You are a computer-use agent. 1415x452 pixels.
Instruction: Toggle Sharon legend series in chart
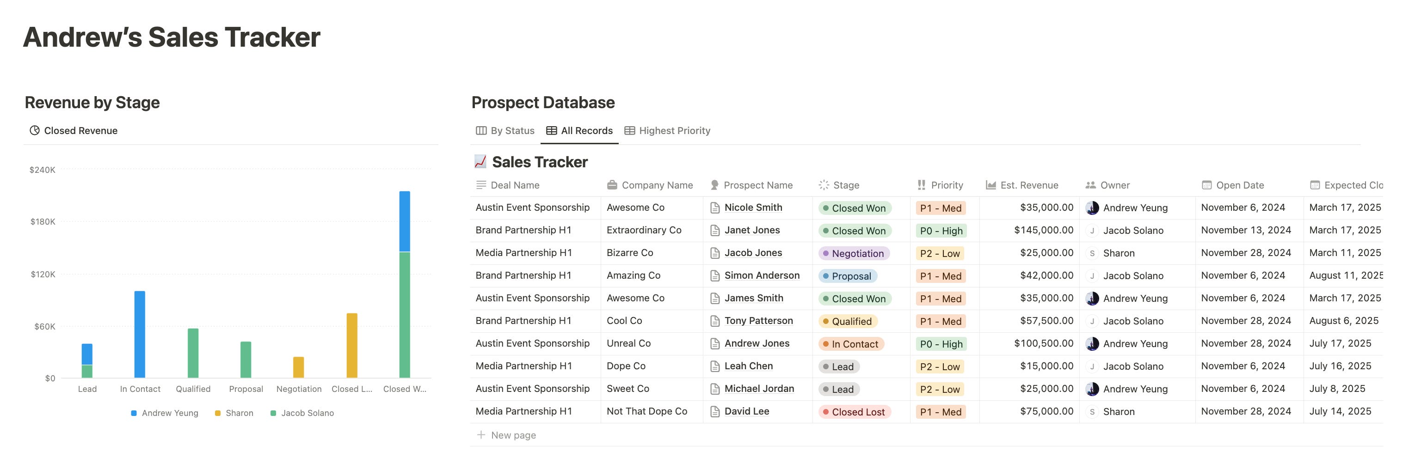tap(234, 413)
